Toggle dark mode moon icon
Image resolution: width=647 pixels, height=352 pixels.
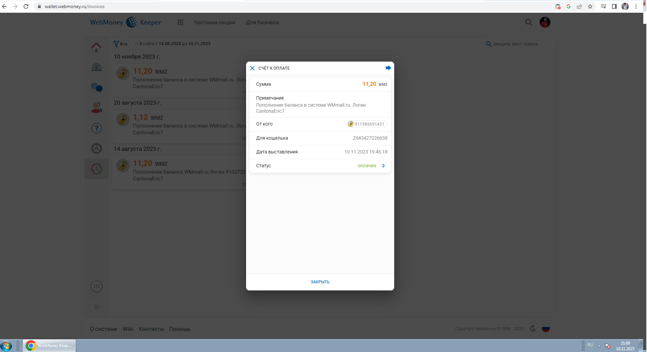533,329
